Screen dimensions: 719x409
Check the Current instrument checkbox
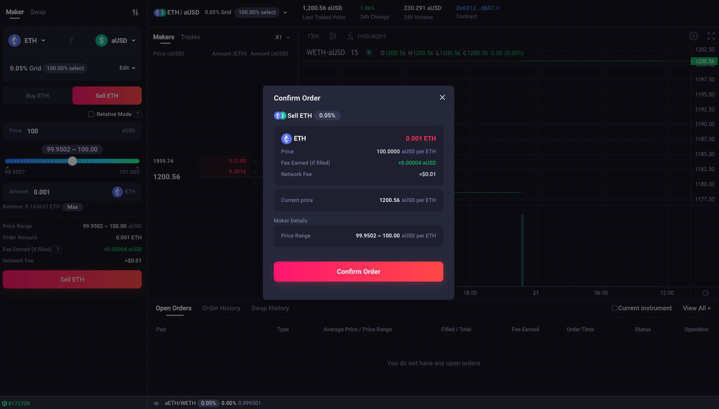[614, 308]
